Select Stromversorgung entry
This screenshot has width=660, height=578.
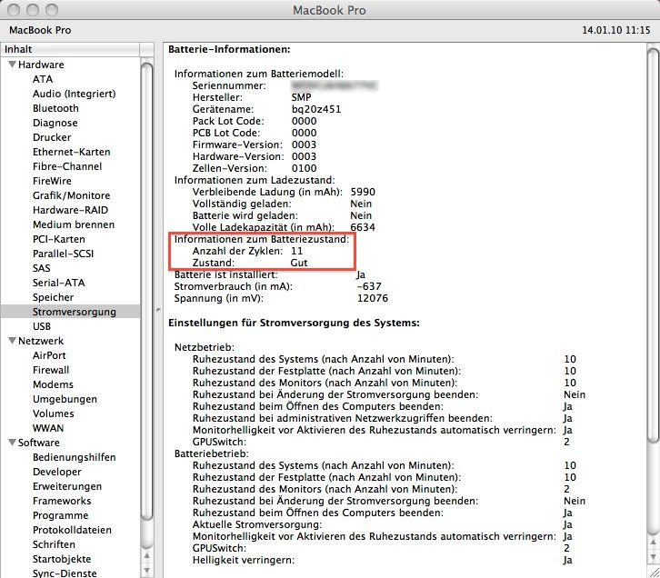71,312
